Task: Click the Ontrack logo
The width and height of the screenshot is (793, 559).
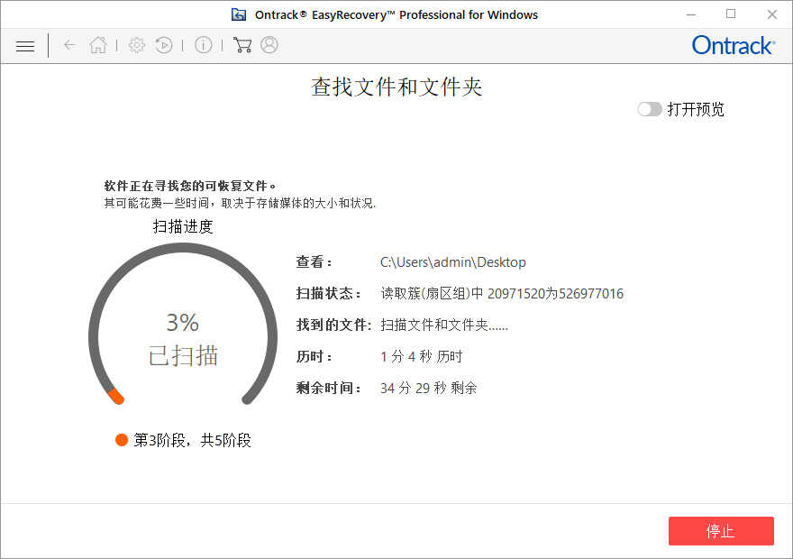Action: pyautogui.click(x=734, y=45)
